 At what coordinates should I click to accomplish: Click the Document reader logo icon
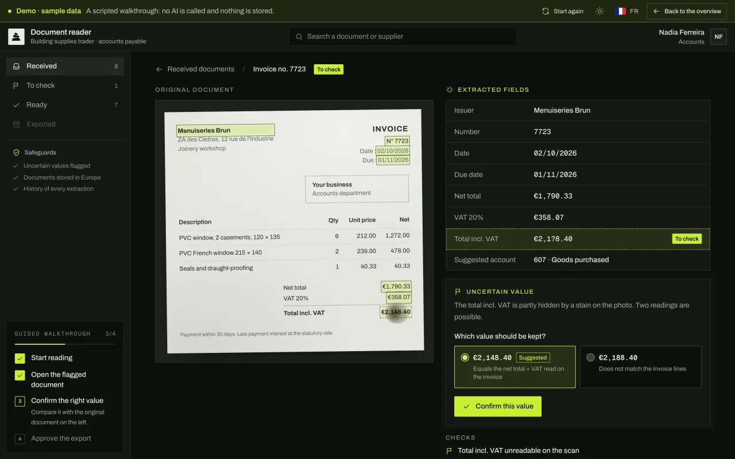16,37
